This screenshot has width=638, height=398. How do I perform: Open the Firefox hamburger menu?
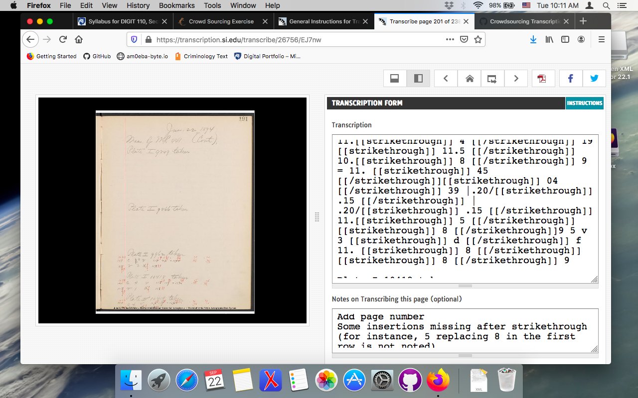(x=602, y=39)
